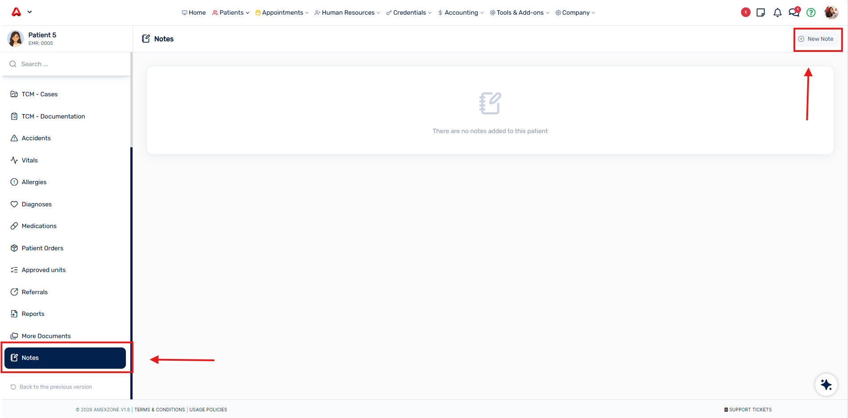Expand the Patients dropdown menu

point(231,12)
